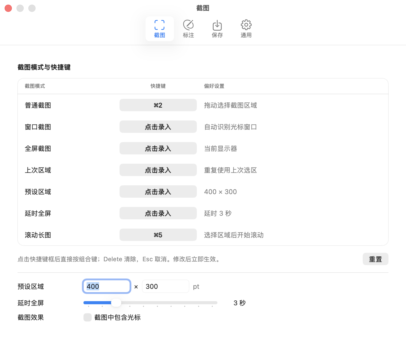
Task: Switch to the 保存 save tab
Action: tap(217, 29)
